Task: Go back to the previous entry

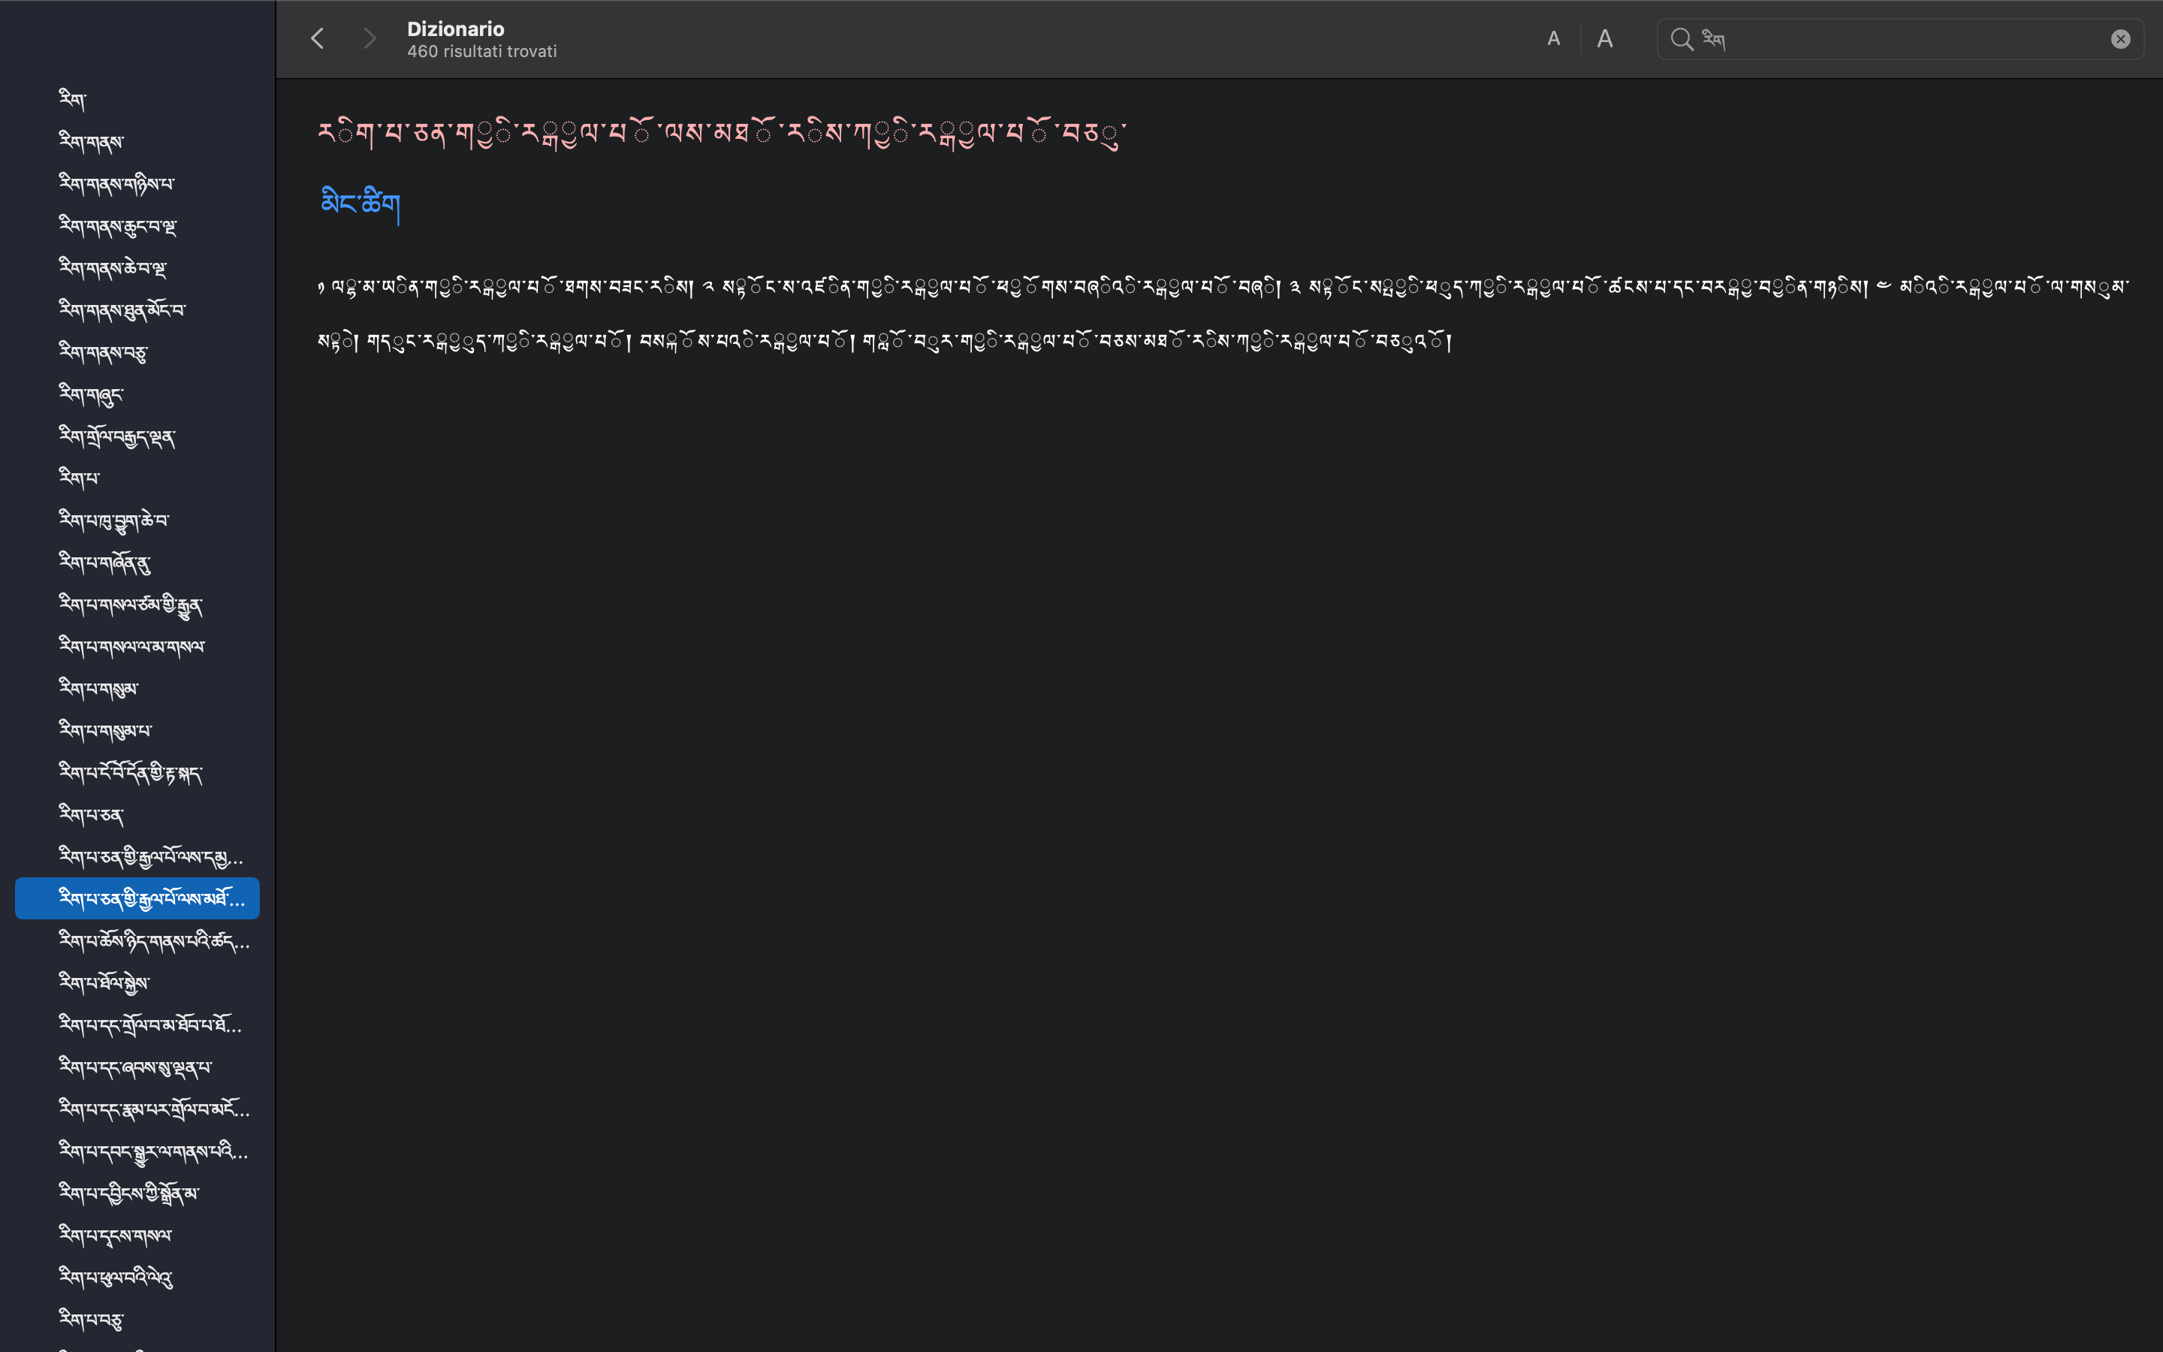Action: pyautogui.click(x=317, y=38)
